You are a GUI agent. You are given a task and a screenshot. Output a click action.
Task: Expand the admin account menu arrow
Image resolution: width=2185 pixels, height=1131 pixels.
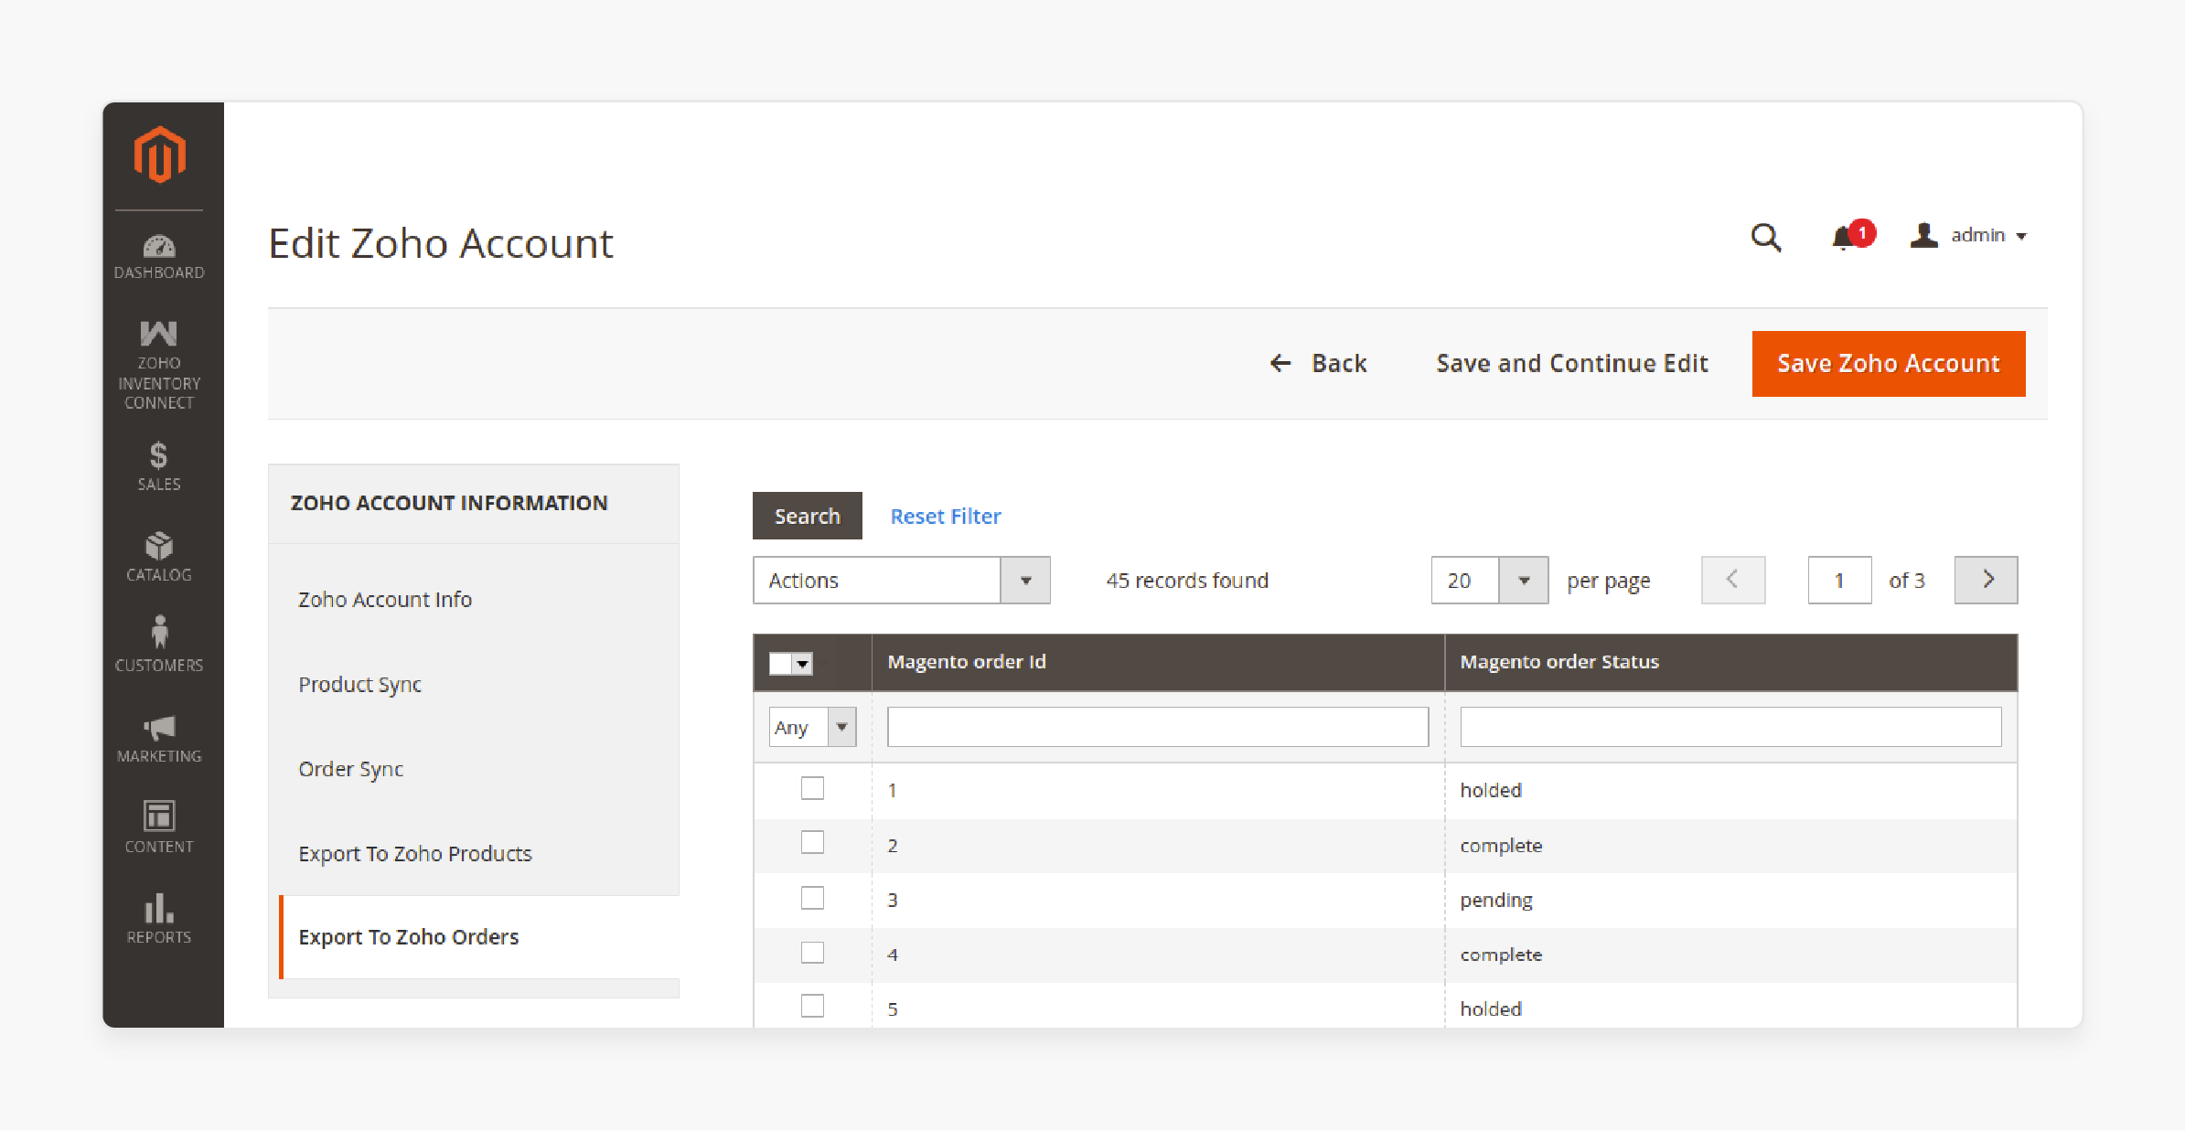coord(2021,236)
